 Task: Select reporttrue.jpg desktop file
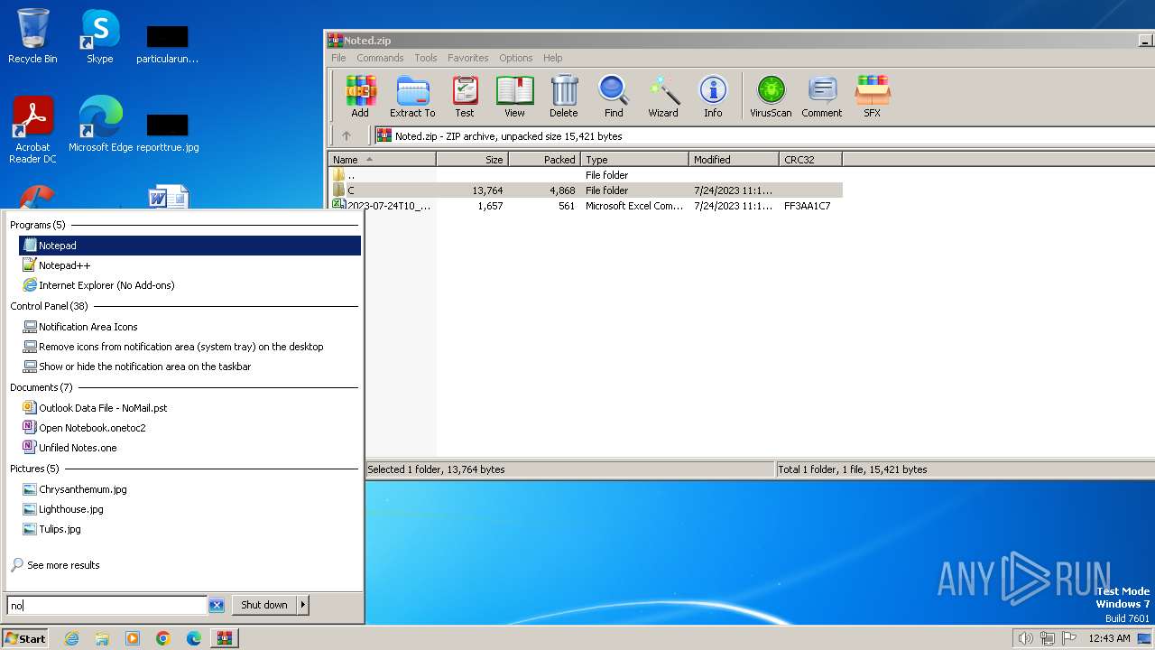(168, 132)
